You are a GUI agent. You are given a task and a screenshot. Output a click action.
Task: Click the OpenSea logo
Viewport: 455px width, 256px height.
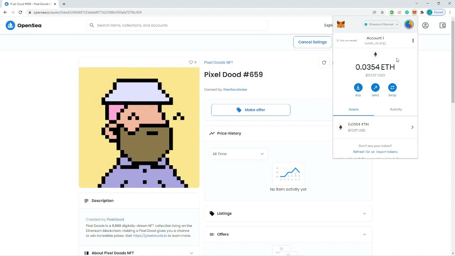click(23, 25)
